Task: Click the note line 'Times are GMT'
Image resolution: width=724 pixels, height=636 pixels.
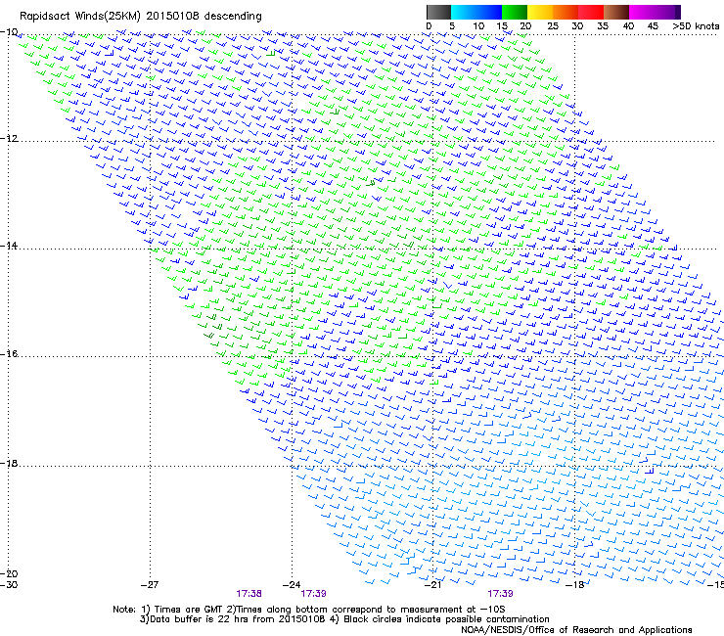Action: click(189, 610)
